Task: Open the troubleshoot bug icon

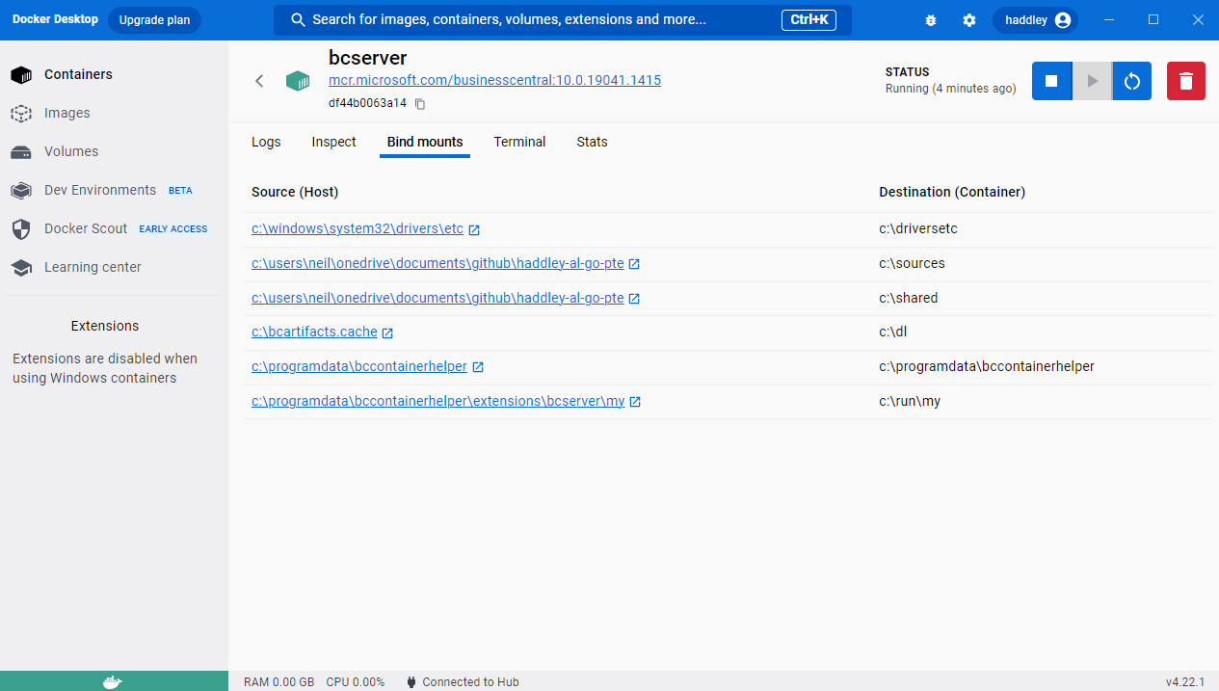Action: point(930,20)
